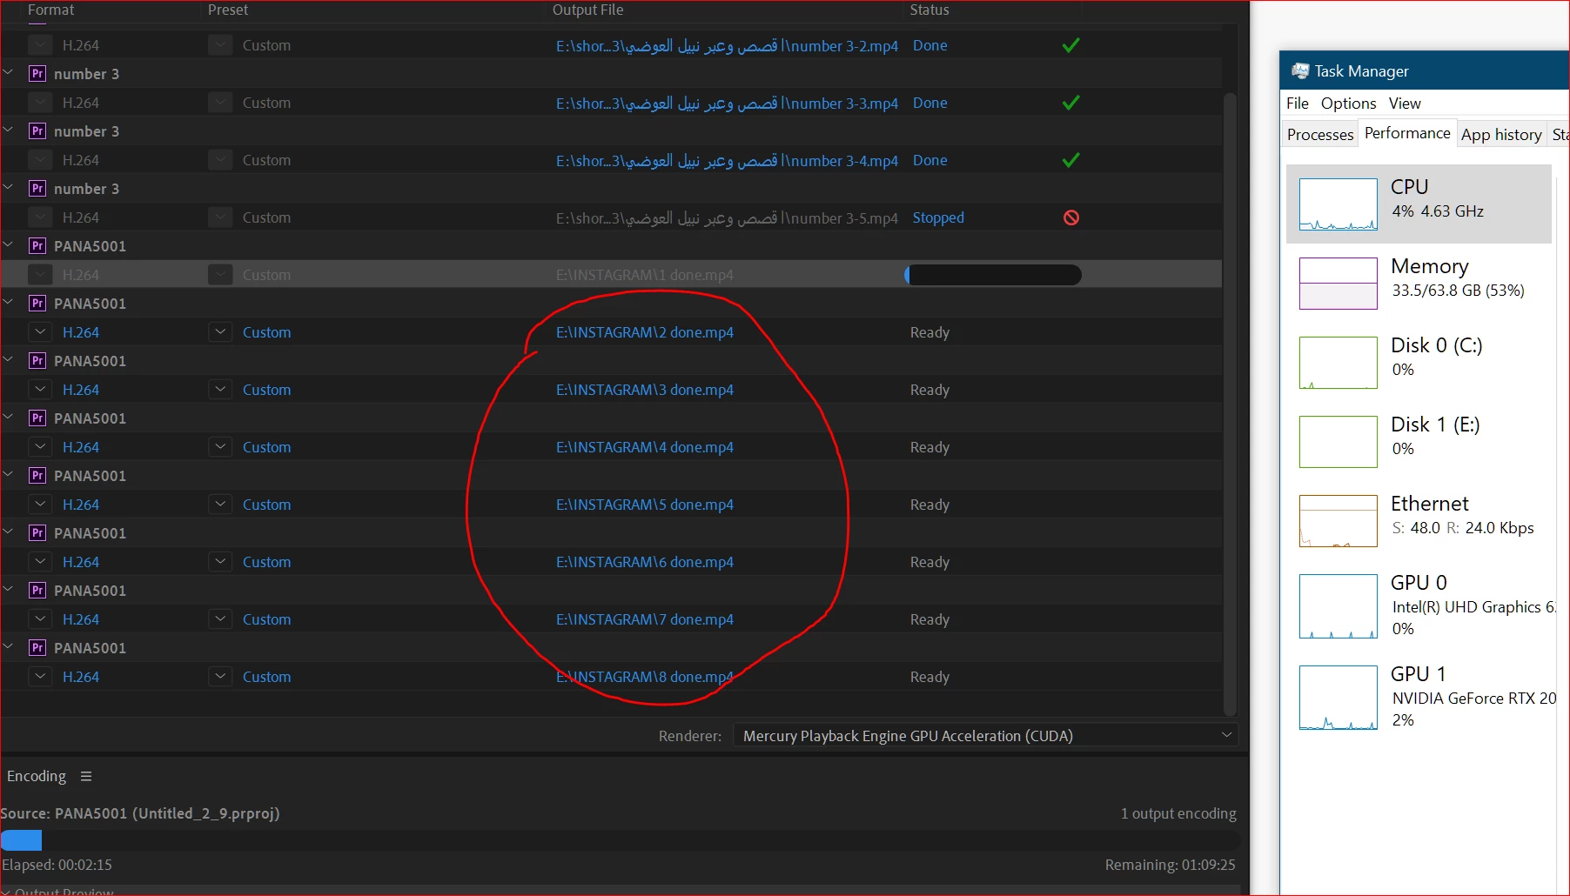Switch to App history tab

[1501, 135]
